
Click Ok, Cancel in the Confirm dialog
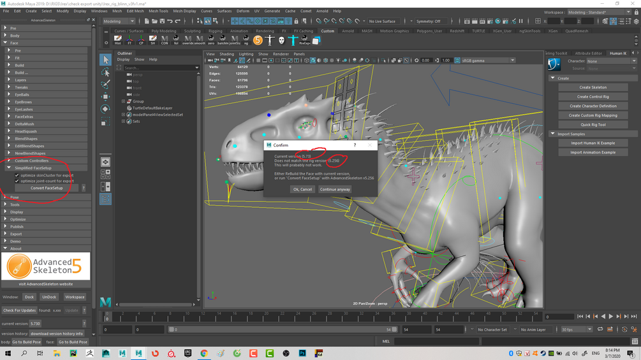(x=302, y=189)
